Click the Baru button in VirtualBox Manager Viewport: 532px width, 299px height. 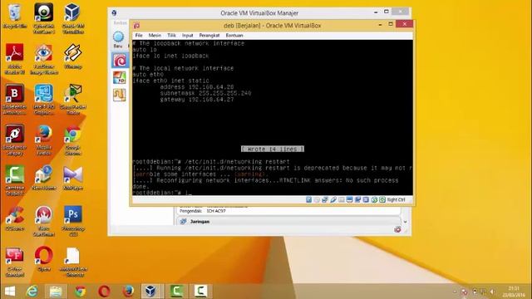coord(118,40)
